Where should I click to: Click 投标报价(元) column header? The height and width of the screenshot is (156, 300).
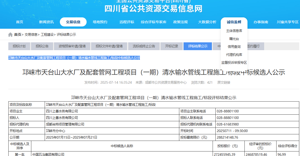click(x=229, y=146)
